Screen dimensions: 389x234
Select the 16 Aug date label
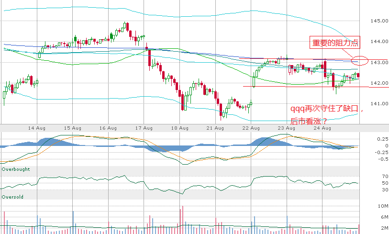108,128
